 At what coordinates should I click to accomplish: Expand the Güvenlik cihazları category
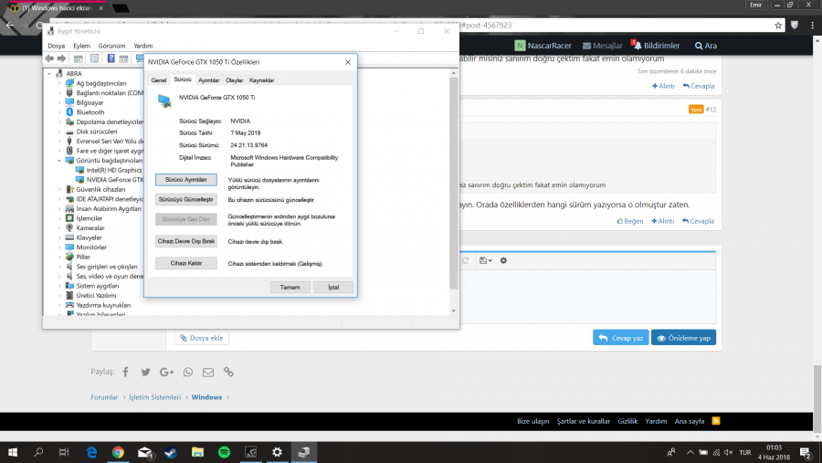click(x=59, y=189)
